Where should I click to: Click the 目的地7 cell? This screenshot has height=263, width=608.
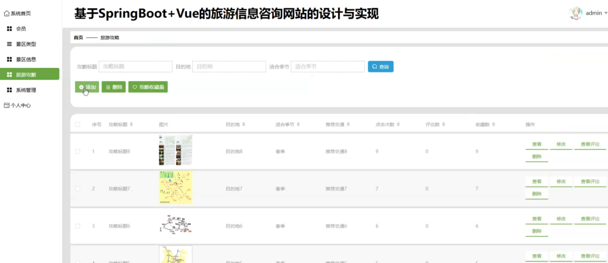[234, 189]
